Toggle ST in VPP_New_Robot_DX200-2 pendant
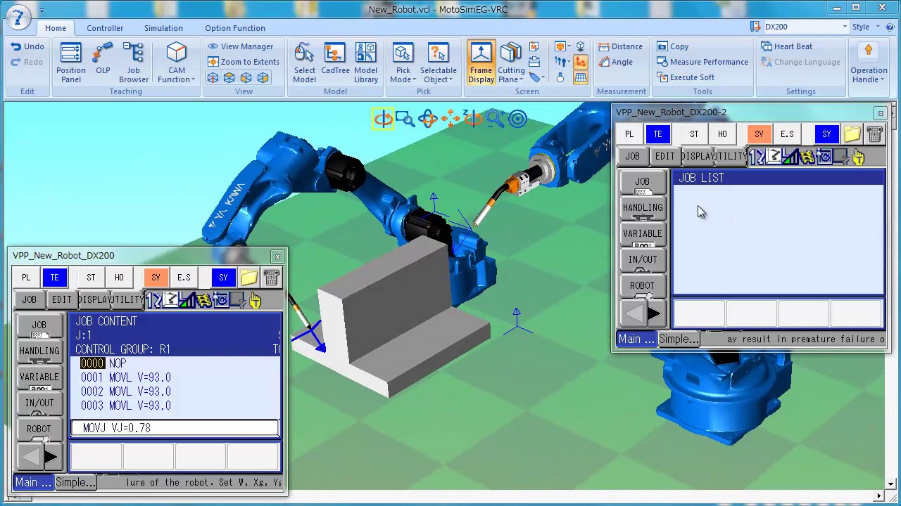901x506 pixels. click(694, 134)
